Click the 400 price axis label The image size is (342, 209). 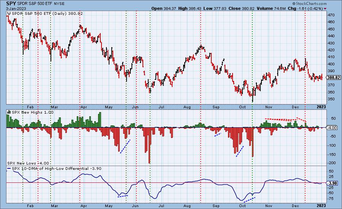[331, 64]
